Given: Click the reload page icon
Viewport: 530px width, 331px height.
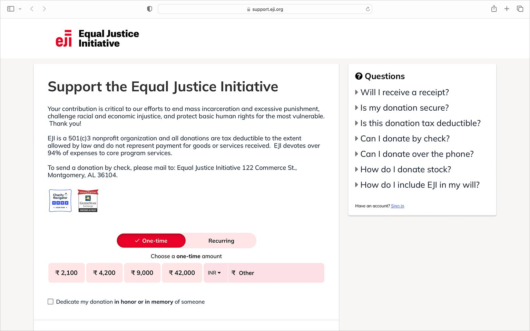Looking at the screenshot, I should (367, 9).
